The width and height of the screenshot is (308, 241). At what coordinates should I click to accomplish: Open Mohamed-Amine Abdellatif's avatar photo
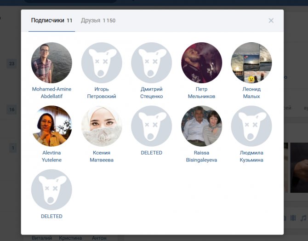tap(51, 63)
